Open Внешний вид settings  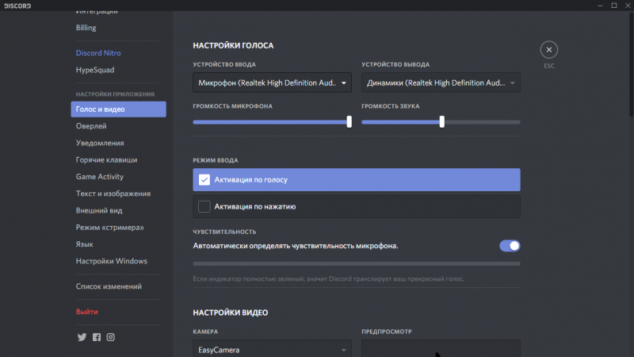99,210
